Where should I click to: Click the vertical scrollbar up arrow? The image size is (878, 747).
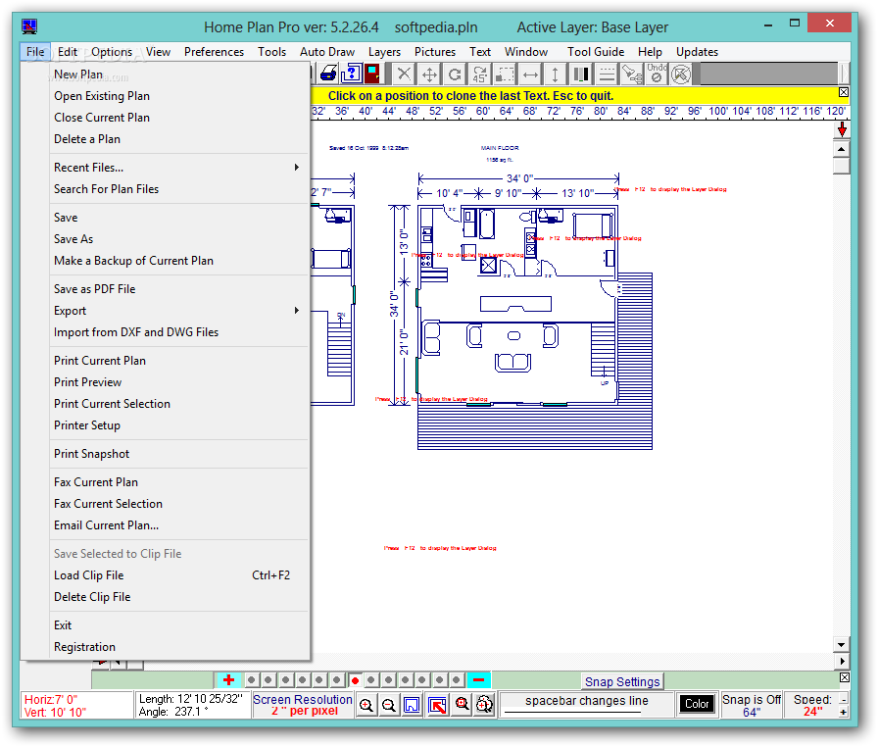click(841, 150)
